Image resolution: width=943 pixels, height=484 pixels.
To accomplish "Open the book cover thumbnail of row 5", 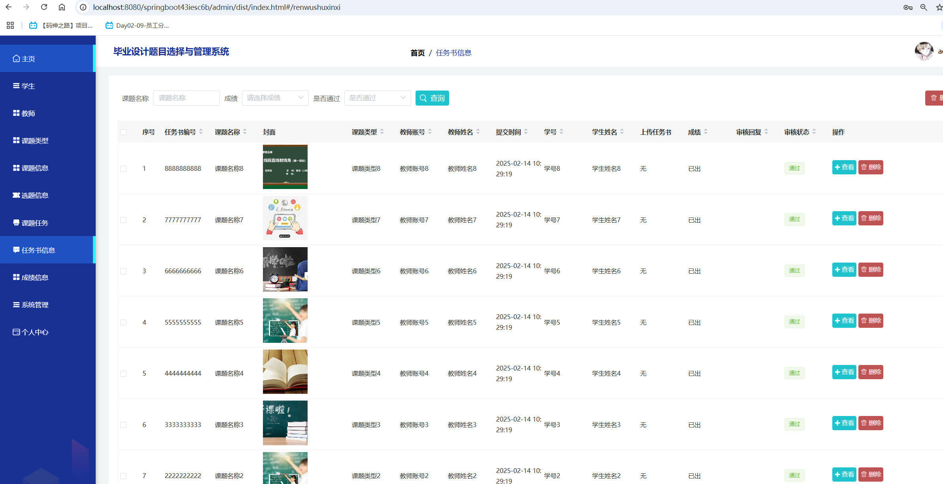I will pos(285,372).
